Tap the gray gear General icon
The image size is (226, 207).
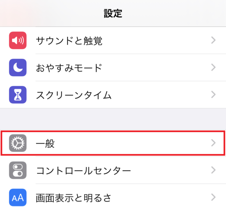point(18,143)
